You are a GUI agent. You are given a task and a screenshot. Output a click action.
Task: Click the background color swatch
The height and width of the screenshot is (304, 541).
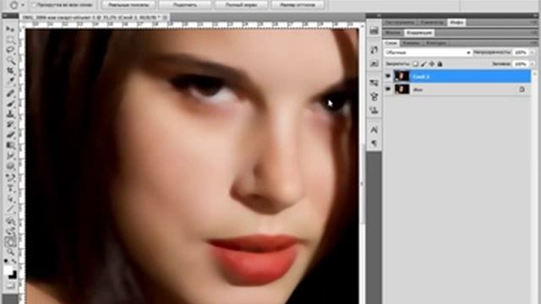13,274
